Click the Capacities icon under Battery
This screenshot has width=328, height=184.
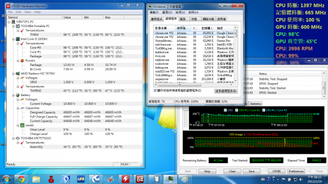pos(22,108)
